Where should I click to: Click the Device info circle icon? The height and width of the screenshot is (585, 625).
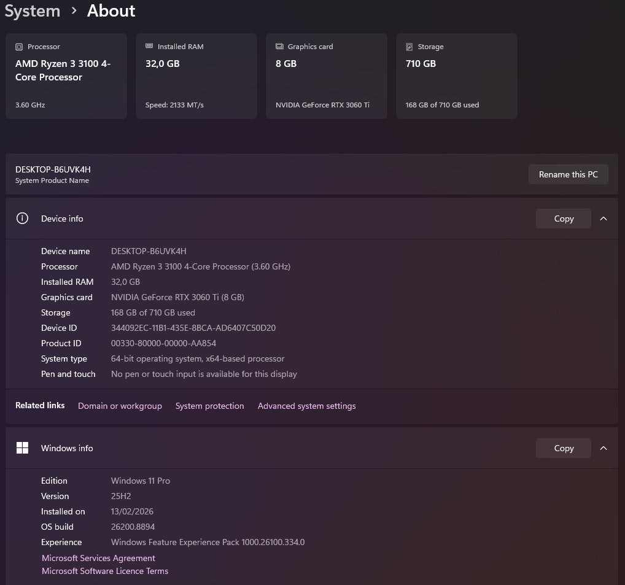[22, 219]
